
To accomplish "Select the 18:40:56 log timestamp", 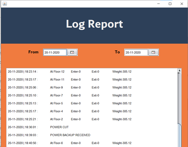I will (x=23, y=143).
